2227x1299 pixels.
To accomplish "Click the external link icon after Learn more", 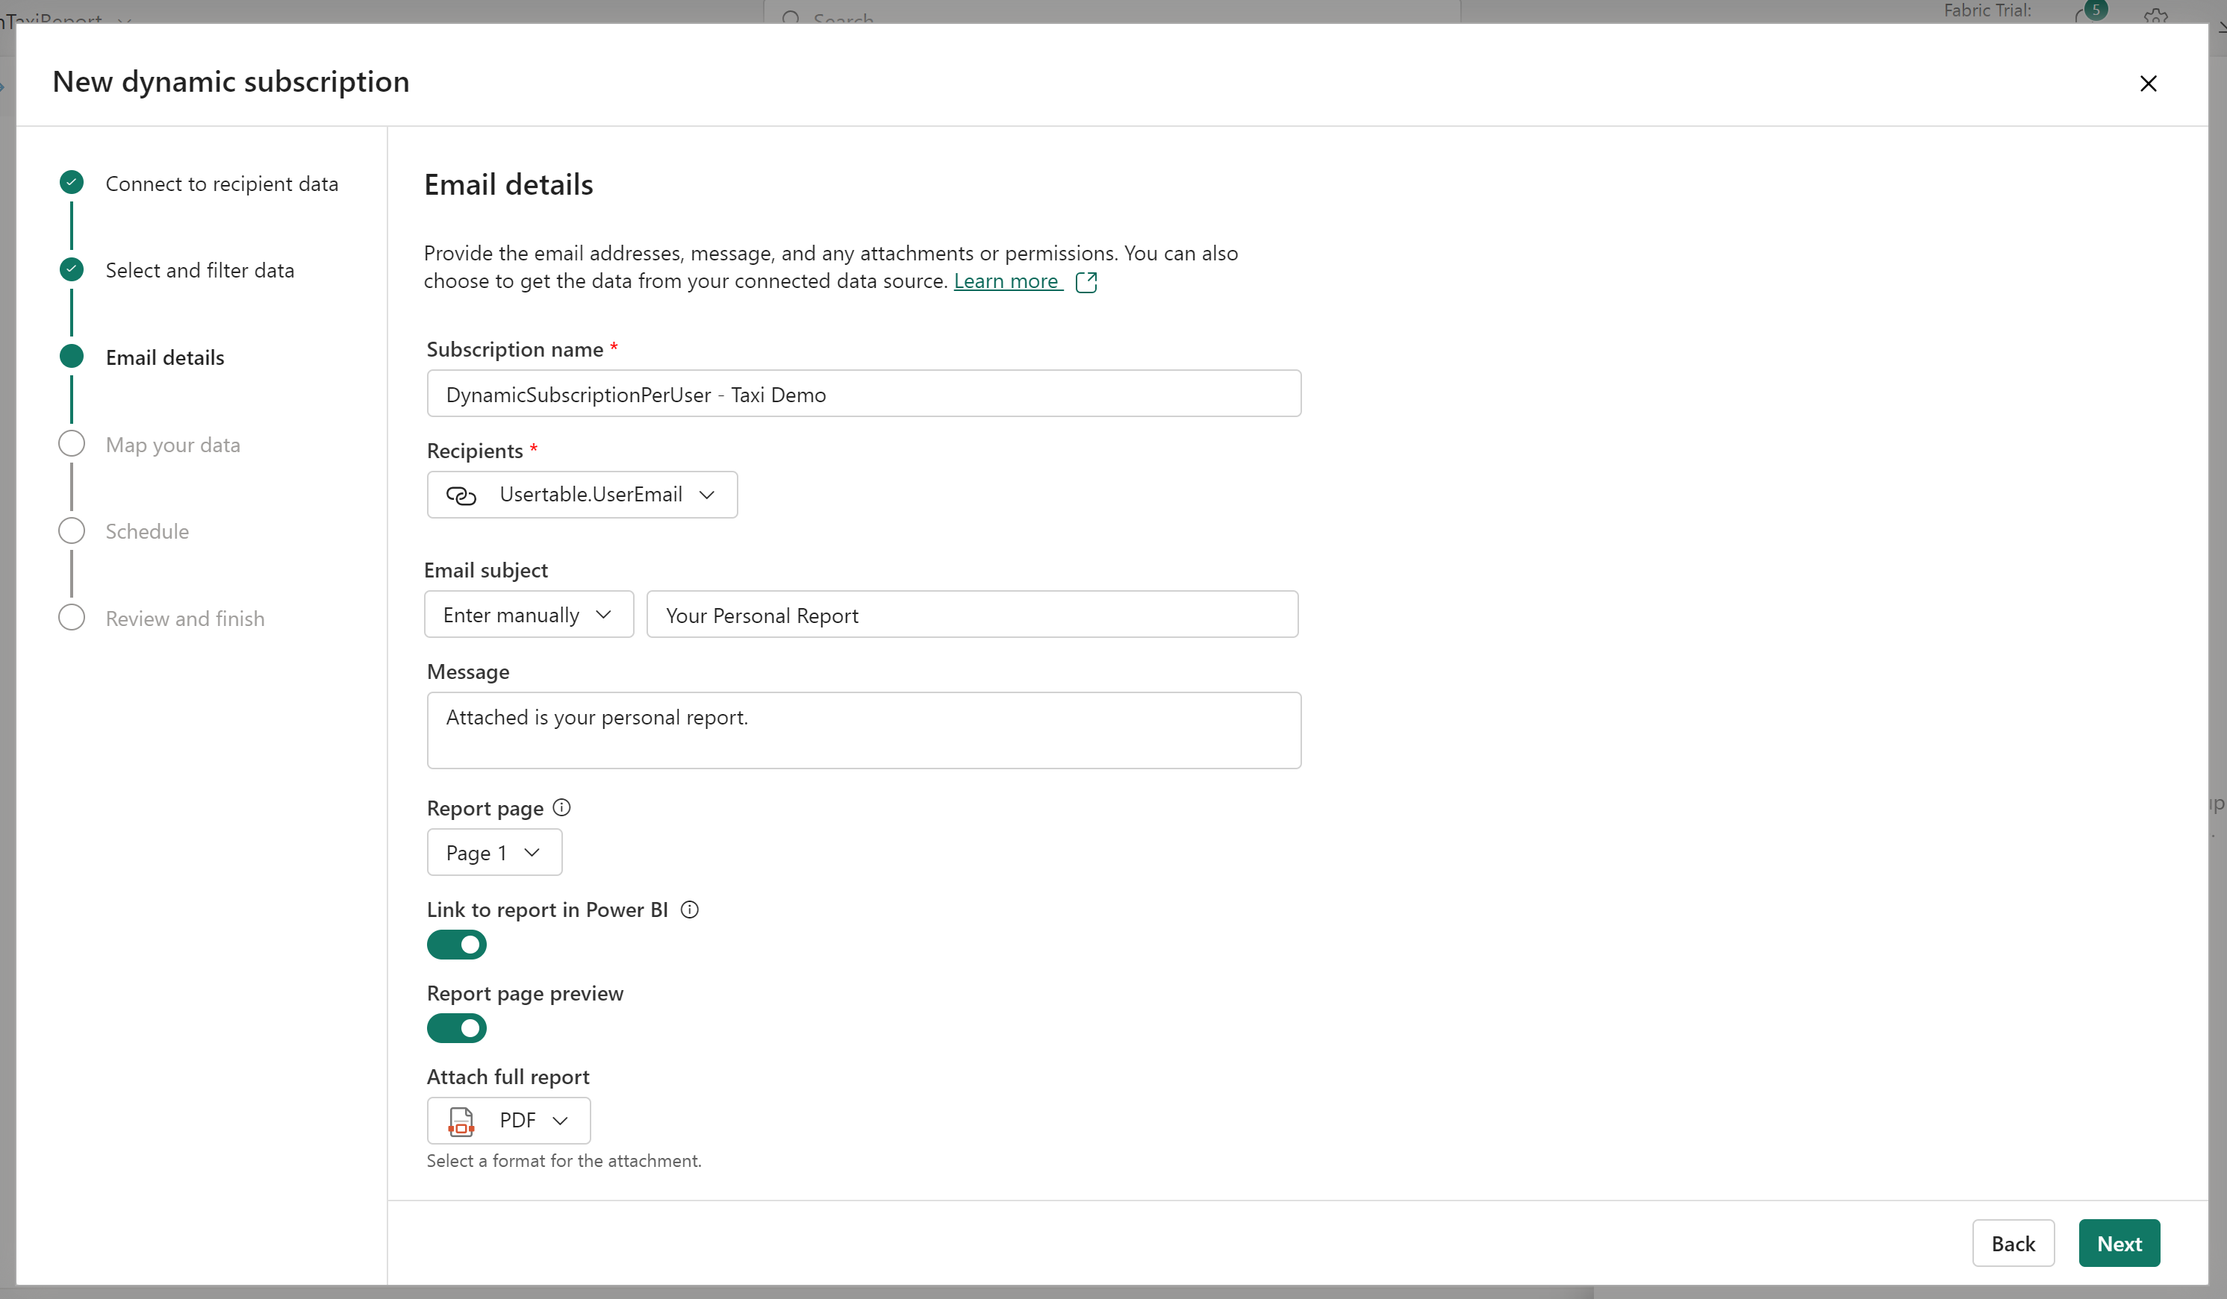I will (x=1086, y=282).
